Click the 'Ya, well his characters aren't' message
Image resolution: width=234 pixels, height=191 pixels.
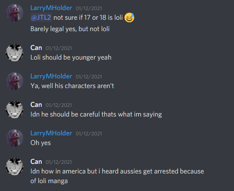[x=72, y=86]
